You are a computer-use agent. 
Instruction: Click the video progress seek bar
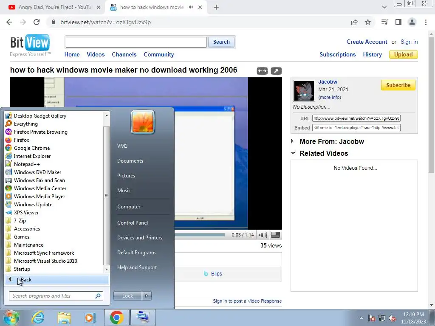tap(200, 235)
